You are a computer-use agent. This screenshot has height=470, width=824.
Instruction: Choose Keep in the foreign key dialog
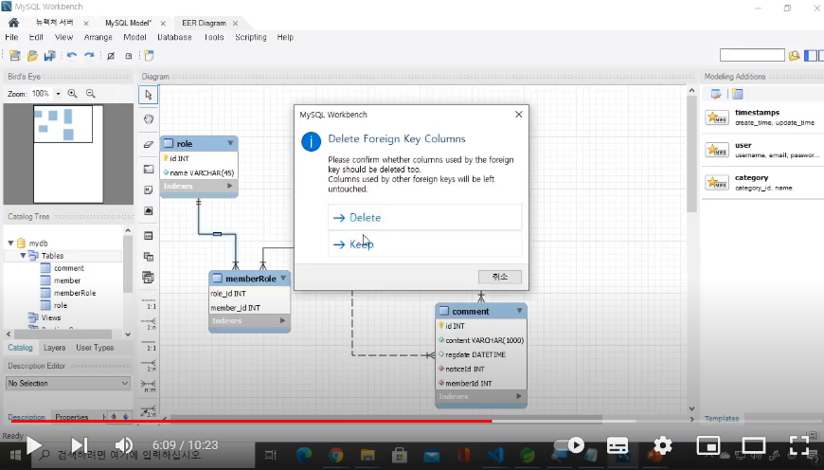tap(424, 244)
